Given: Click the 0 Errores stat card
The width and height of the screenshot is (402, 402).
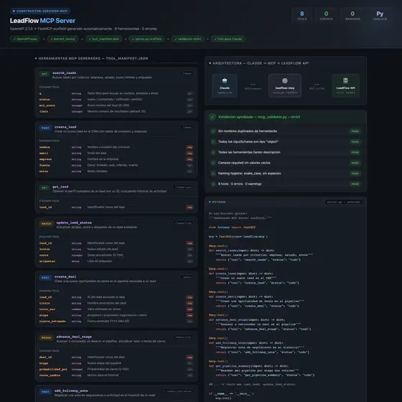Looking at the screenshot, I should (x=326, y=15).
